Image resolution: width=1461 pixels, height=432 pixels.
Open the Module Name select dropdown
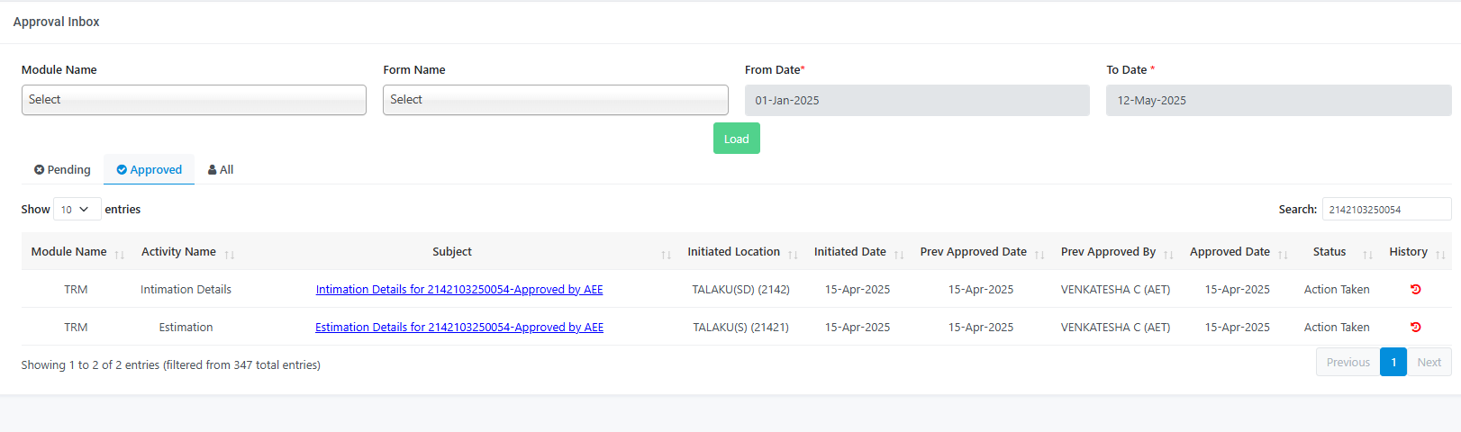point(194,100)
